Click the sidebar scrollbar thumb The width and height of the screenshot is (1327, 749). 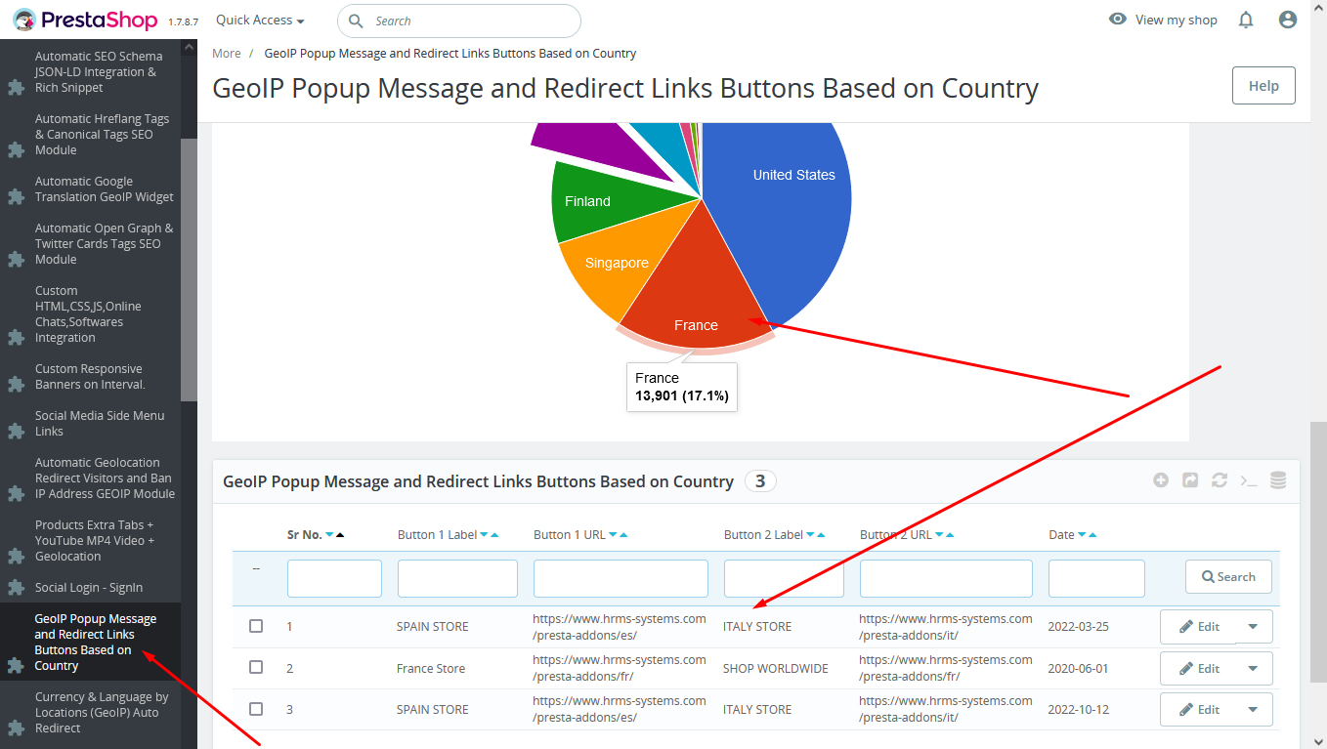(189, 270)
